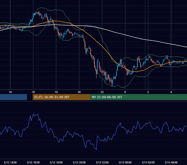Click the NY 21:00-06:00 JST session bar
This screenshot has width=187, height=165.
(138, 97)
